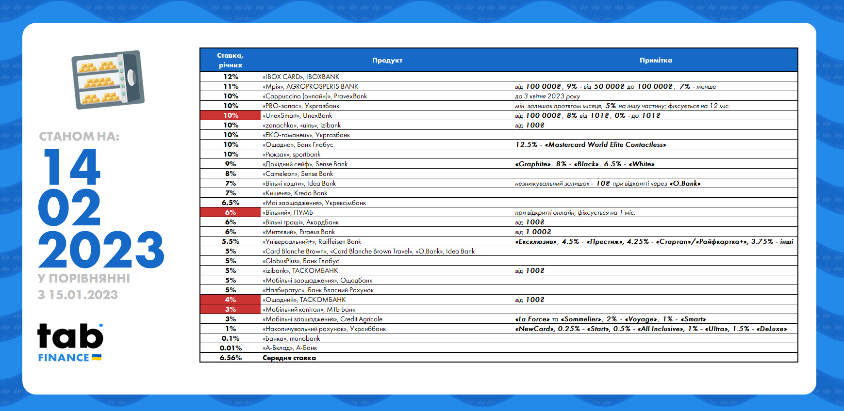
Task: Select «izibank», ТАСКОМБАНК product
Action: coord(300,270)
